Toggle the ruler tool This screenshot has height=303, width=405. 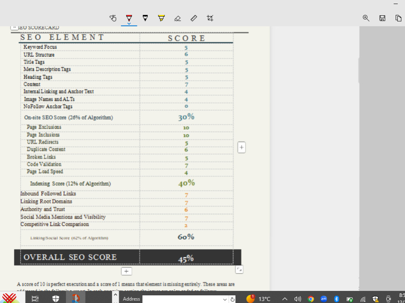click(194, 18)
